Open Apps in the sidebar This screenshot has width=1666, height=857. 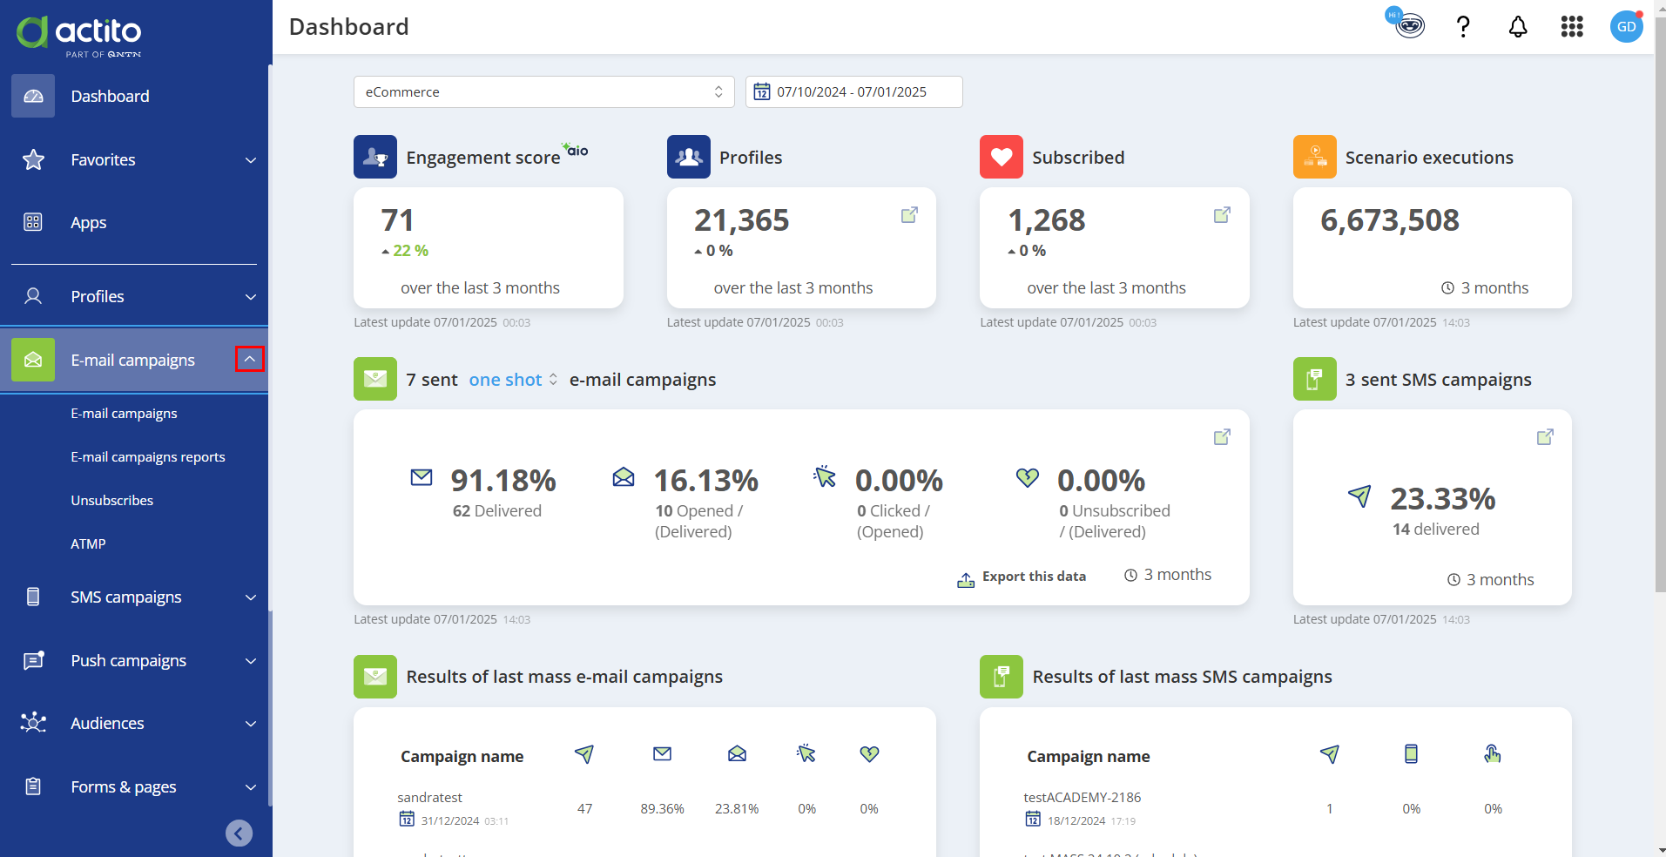tap(89, 222)
